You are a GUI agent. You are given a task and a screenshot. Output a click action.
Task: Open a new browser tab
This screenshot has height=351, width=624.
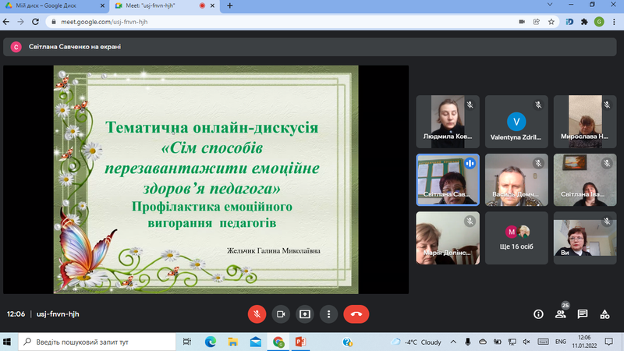[229, 5]
